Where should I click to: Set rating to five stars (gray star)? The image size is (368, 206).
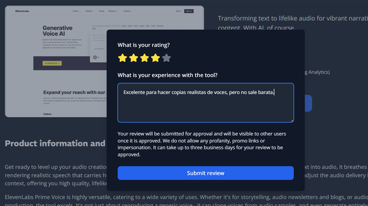pos(166,58)
